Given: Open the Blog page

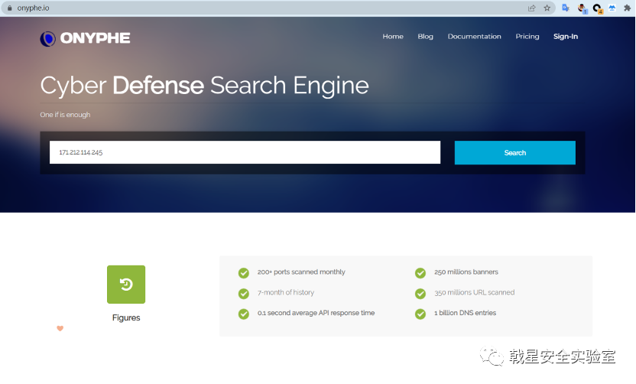Looking at the screenshot, I should point(425,37).
